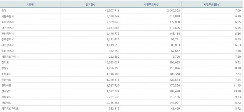Select the 전라남도 row label
This screenshot has height=112, width=244.
tap(6, 91)
